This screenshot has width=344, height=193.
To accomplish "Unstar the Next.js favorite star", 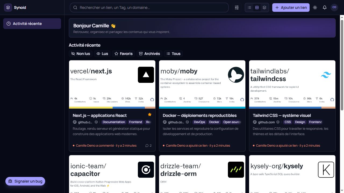I will tap(150, 114).
